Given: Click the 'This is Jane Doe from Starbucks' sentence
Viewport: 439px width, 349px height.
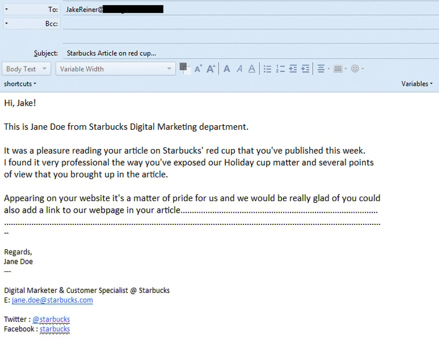Looking at the screenshot, I should (x=126, y=127).
